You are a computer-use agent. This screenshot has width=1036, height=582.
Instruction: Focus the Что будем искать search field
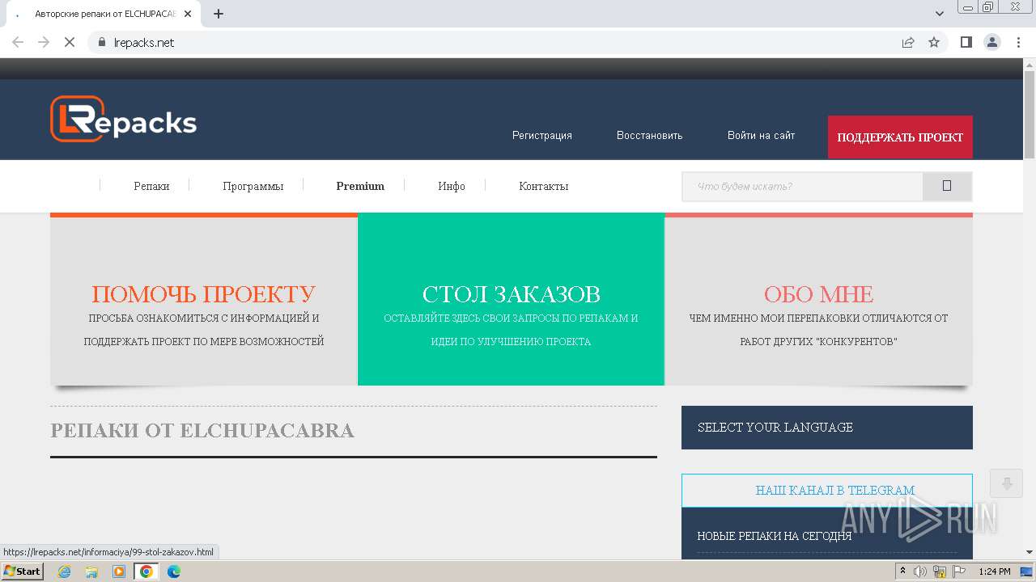point(802,186)
